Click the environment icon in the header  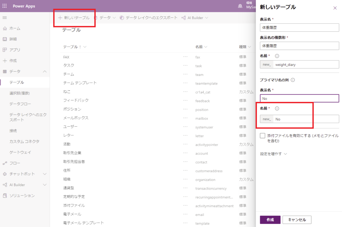[240, 6]
